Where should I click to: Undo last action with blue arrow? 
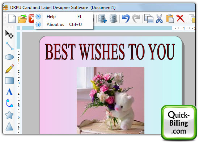[126, 19]
